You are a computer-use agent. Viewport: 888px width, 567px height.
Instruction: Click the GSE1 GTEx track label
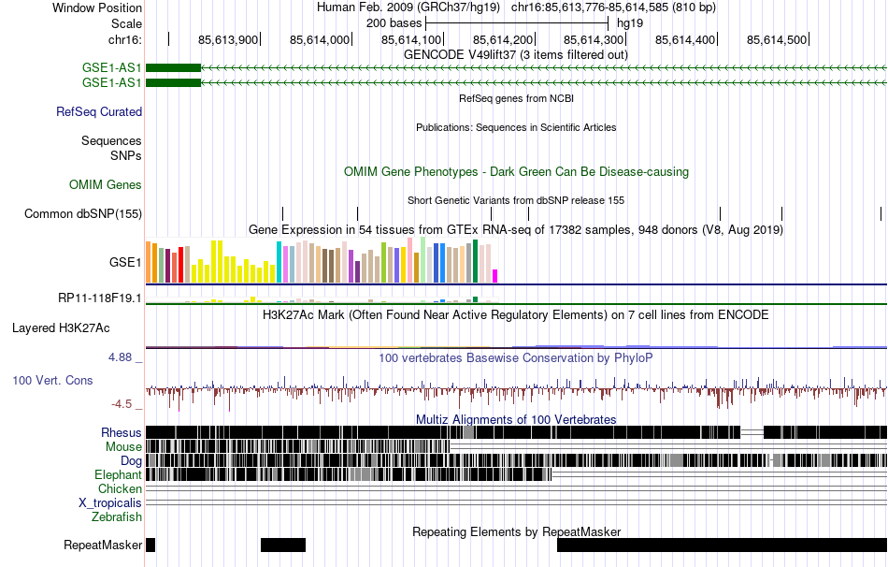click(x=125, y=263)
